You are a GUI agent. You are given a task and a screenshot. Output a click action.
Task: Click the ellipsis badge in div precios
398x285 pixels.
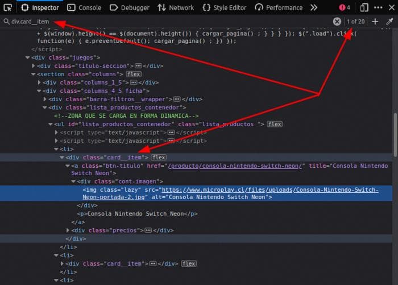(x=148, y=230)
